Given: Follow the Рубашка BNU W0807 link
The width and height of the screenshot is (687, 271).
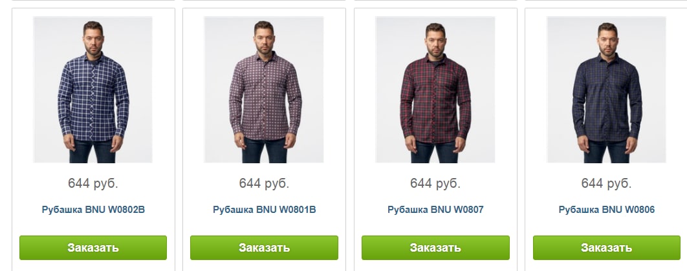Looking at the screenshot, I should pos(435,210).
